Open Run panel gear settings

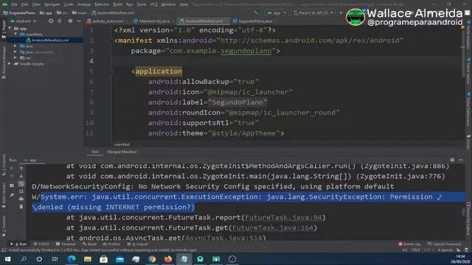[x=452, y=160]
